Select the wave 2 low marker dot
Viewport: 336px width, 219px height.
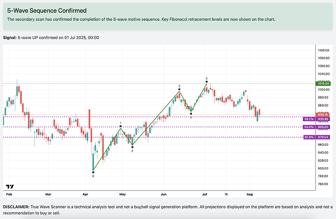click(x=132, y=146)
